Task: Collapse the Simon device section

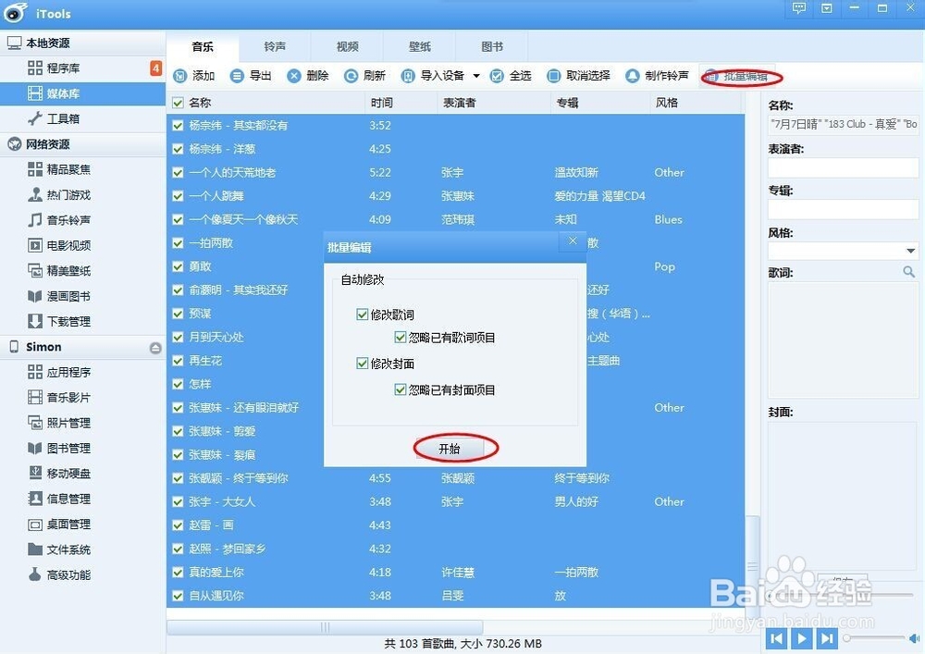Action: coord(155,348)
